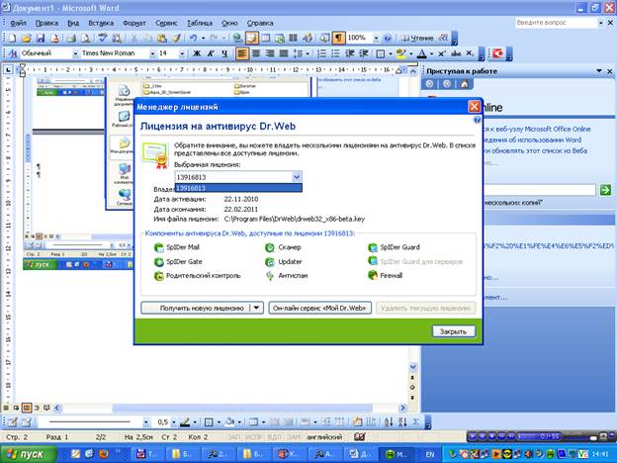This screenshot has width=617, height=463.
Task: Click SpIDer Mail component icon
Action: (158, 247)
